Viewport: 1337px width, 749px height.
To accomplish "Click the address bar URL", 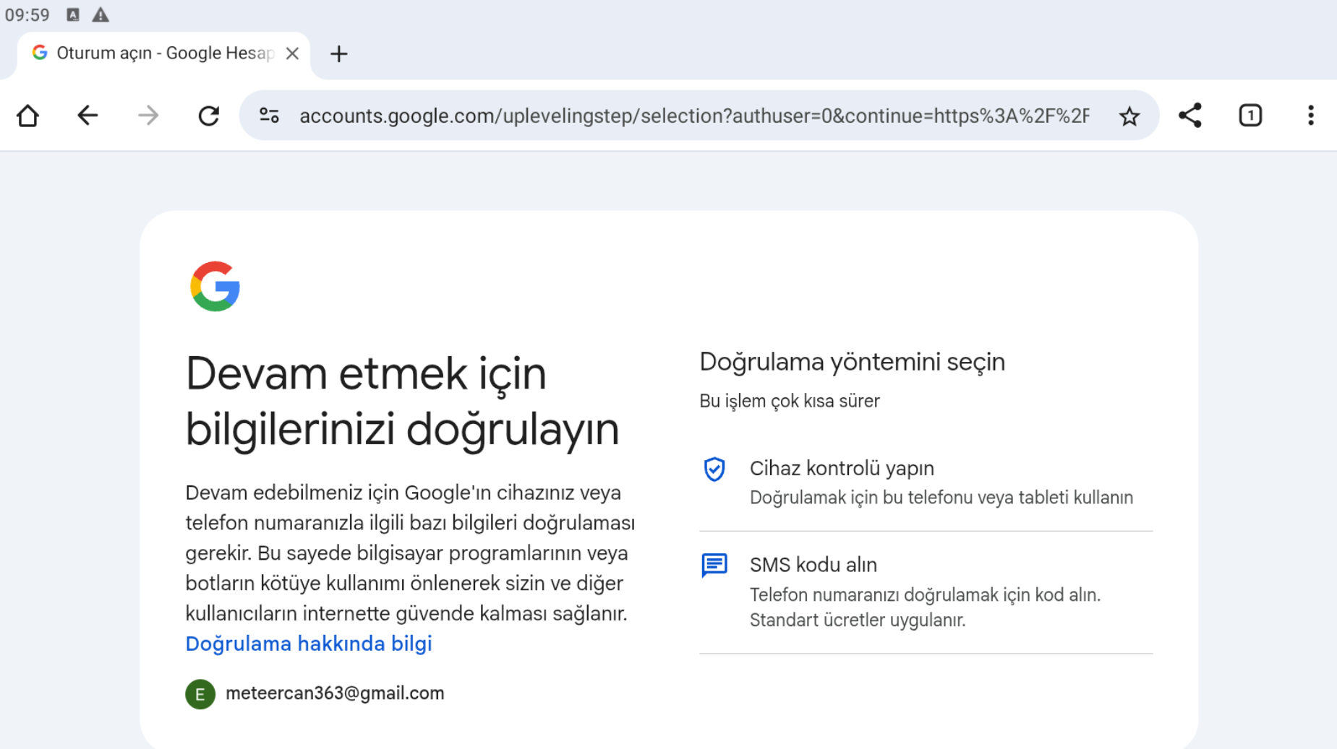I will [694, 116].
